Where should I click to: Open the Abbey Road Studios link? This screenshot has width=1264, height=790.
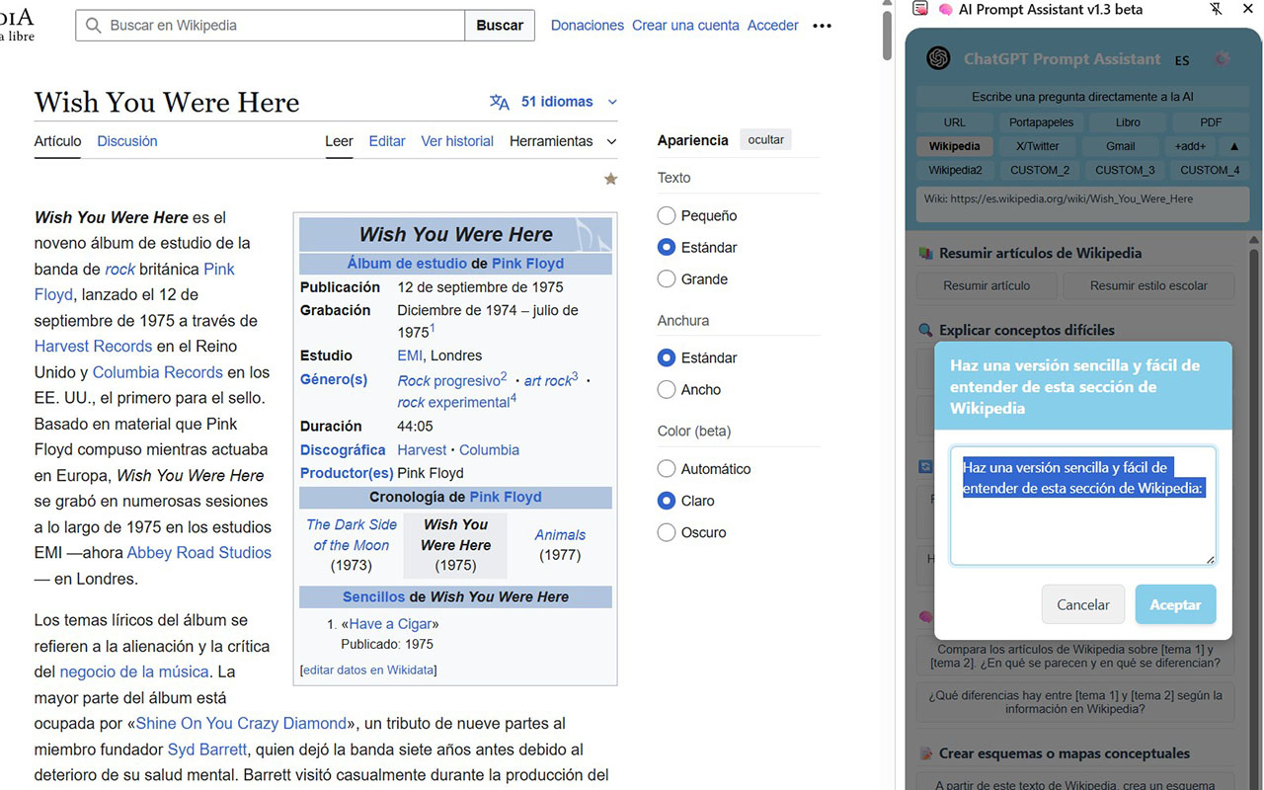click(198, 553)
